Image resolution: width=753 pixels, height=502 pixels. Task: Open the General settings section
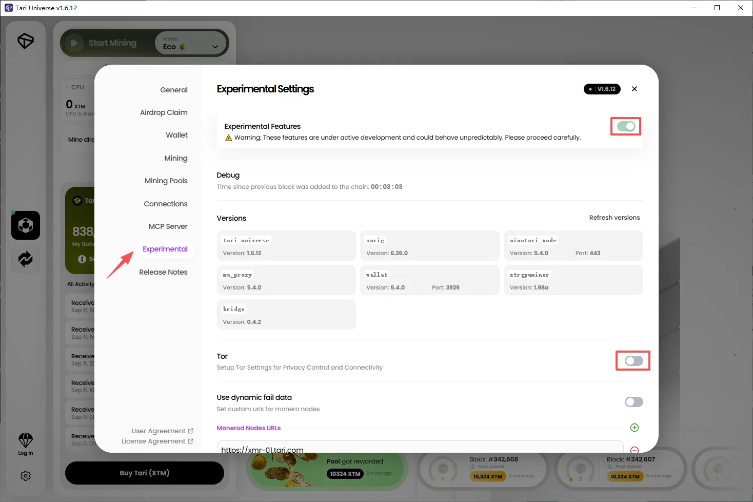(x=174, y=90)
